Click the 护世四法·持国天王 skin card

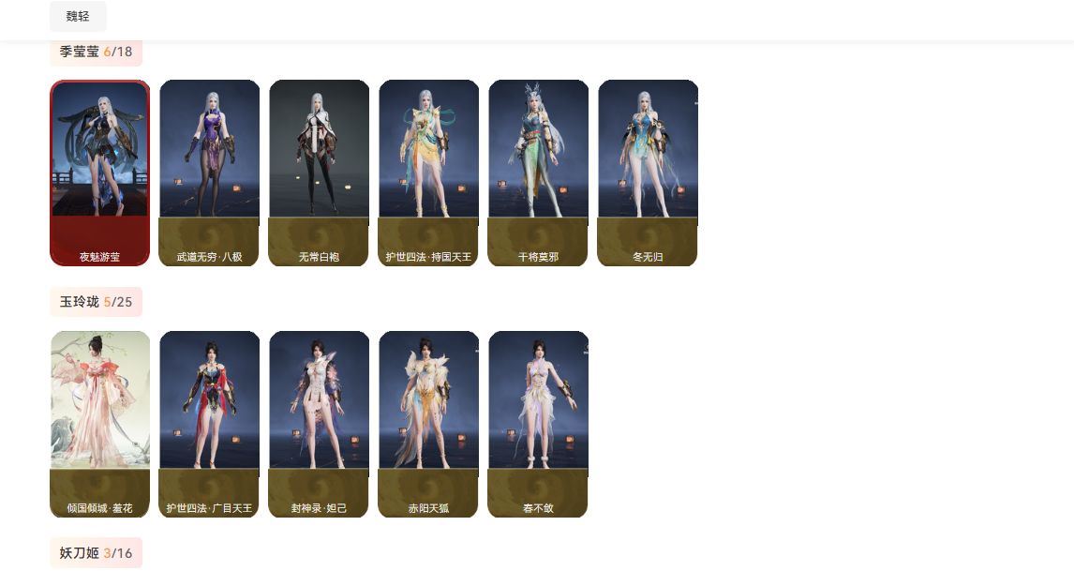[x=429, y=173]
